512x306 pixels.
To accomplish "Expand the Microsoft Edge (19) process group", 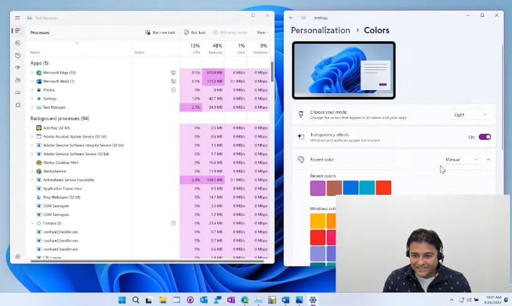I will tap(32, 73).
